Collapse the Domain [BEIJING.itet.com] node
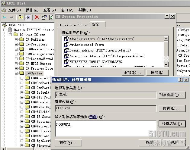 click(5, 30)
